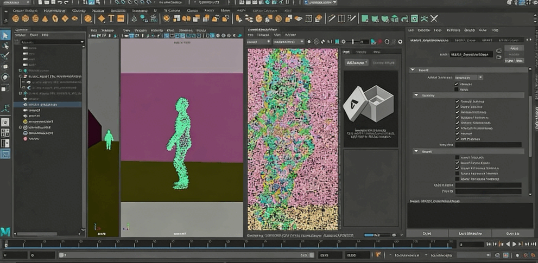Toggle the first checked checkbox in attribute panel

tap(456, 85)
